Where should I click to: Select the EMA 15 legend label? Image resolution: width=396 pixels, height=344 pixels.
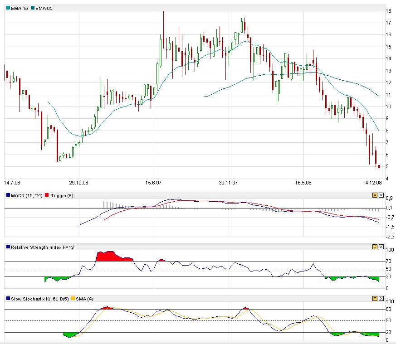tap(20, 8)
